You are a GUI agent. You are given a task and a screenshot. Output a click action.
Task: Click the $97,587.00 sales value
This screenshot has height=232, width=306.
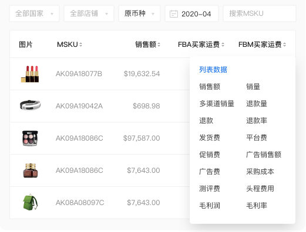click(x=142, y=138)
